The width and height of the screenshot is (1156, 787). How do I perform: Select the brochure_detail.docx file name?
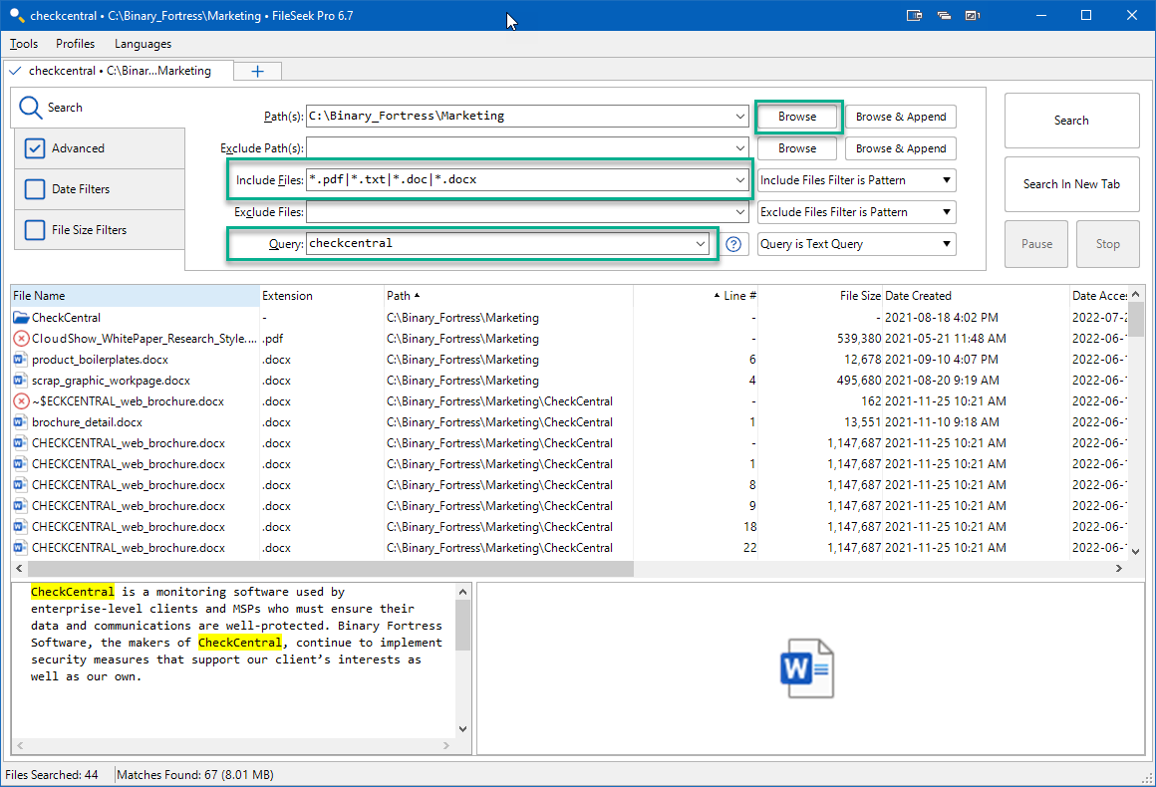(87, 422)
